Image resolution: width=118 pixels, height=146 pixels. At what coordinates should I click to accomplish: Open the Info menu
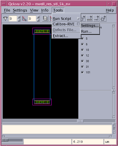(x=45, y=10)
